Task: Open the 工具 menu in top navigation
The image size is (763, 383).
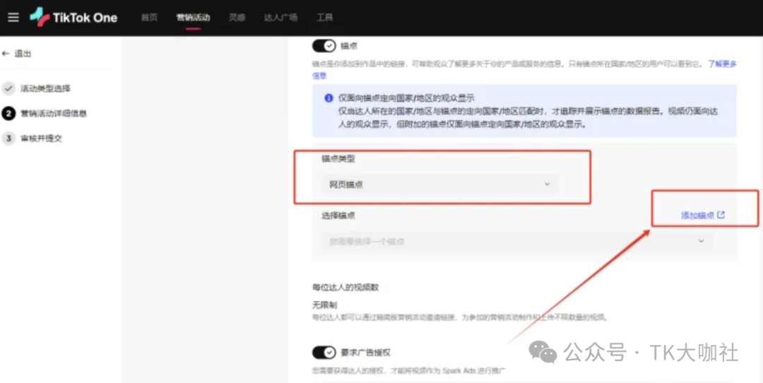Action: point(324,18)
